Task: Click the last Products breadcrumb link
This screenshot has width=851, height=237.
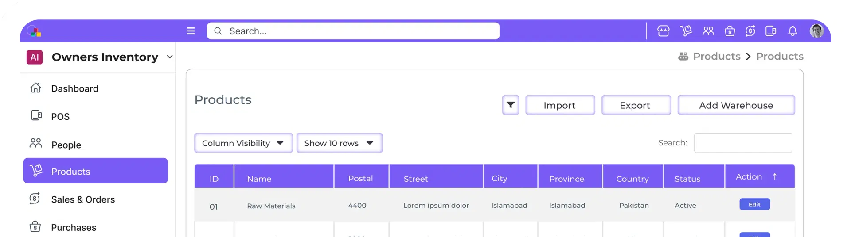Action: [x=780, y=56]
